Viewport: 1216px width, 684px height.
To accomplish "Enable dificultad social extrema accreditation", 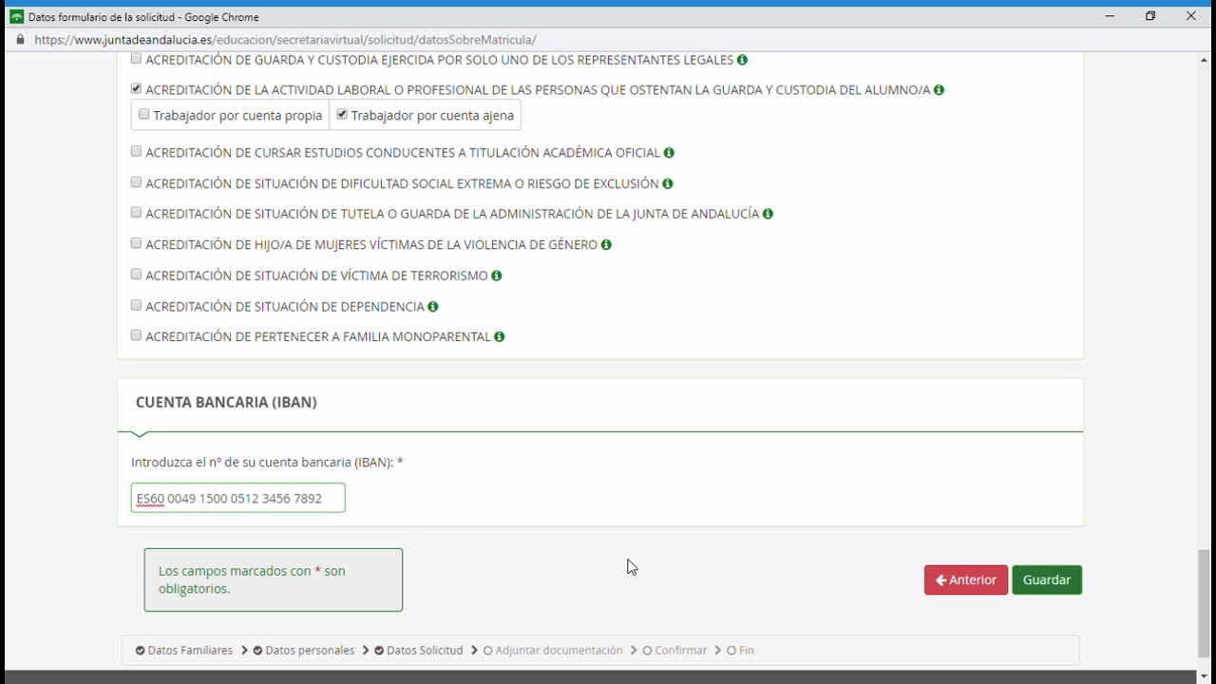I will pyautogui.click(x=136, y=182).
